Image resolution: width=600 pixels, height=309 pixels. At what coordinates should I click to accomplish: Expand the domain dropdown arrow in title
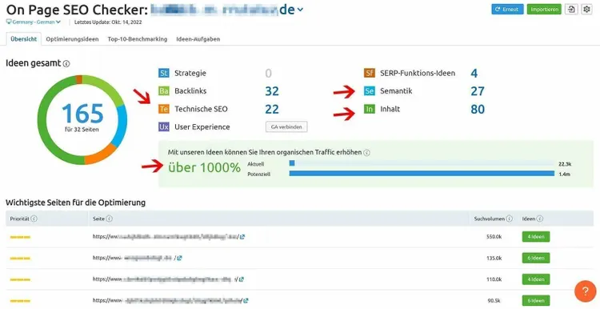click(300, 10)
